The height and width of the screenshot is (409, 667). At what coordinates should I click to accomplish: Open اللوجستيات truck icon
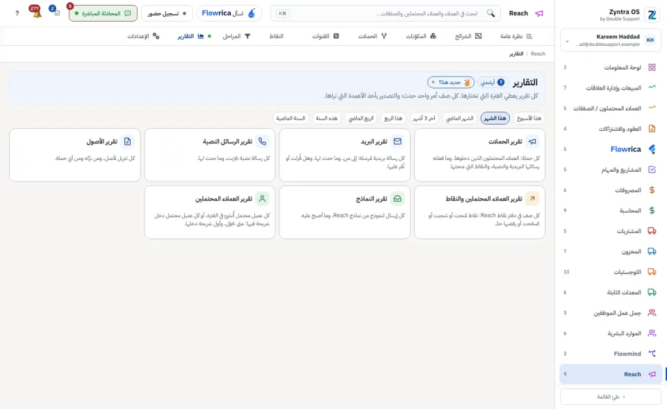652,272
